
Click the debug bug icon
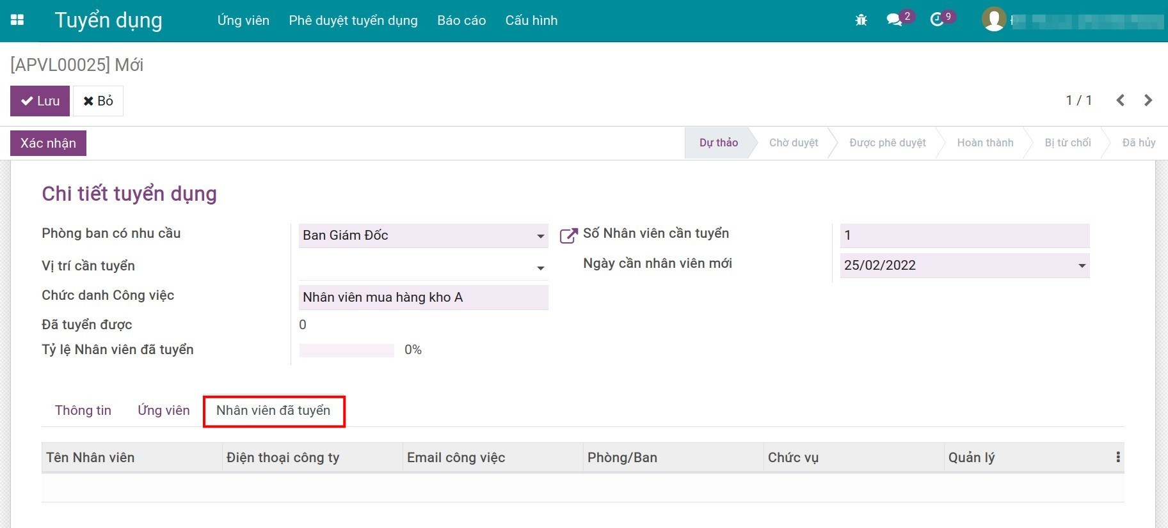tap(861, 20)
